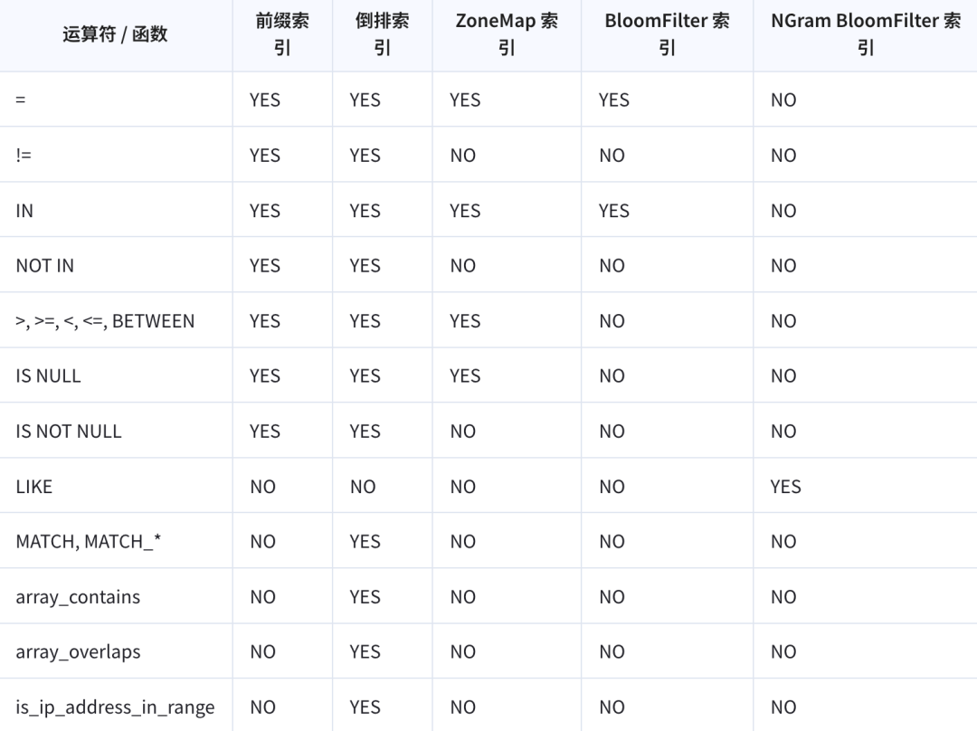The width and height of the screenshot is (977, 731).
Task: Click YES in the LIKE row
Action: 785,487
